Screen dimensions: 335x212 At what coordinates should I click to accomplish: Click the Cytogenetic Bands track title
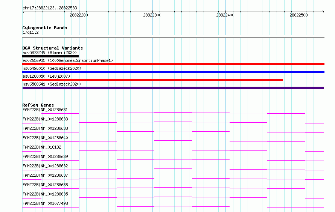point(45,28)
